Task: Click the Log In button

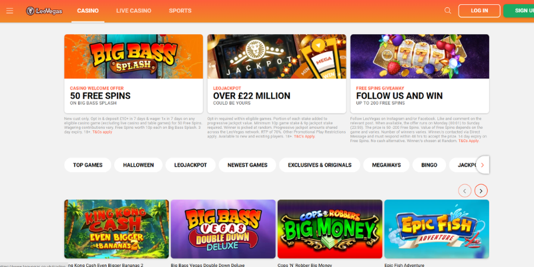Action: coord(479,11)
